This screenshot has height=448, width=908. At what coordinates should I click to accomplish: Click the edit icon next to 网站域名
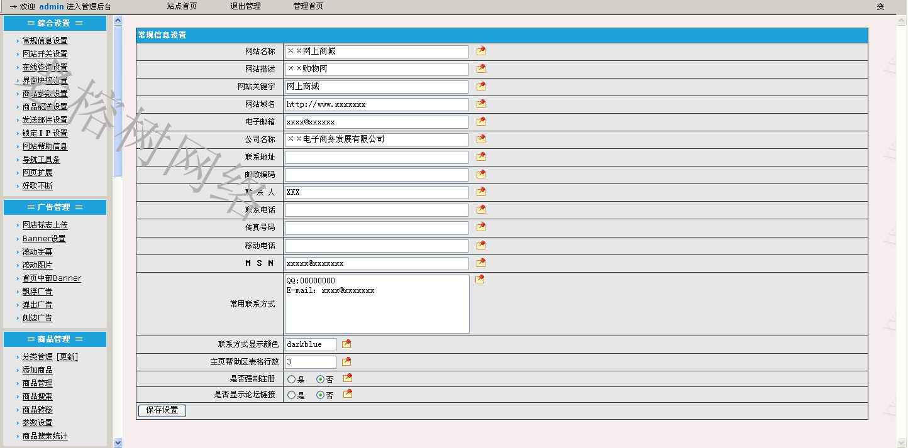pyautogui.click(x=481, y=104)
